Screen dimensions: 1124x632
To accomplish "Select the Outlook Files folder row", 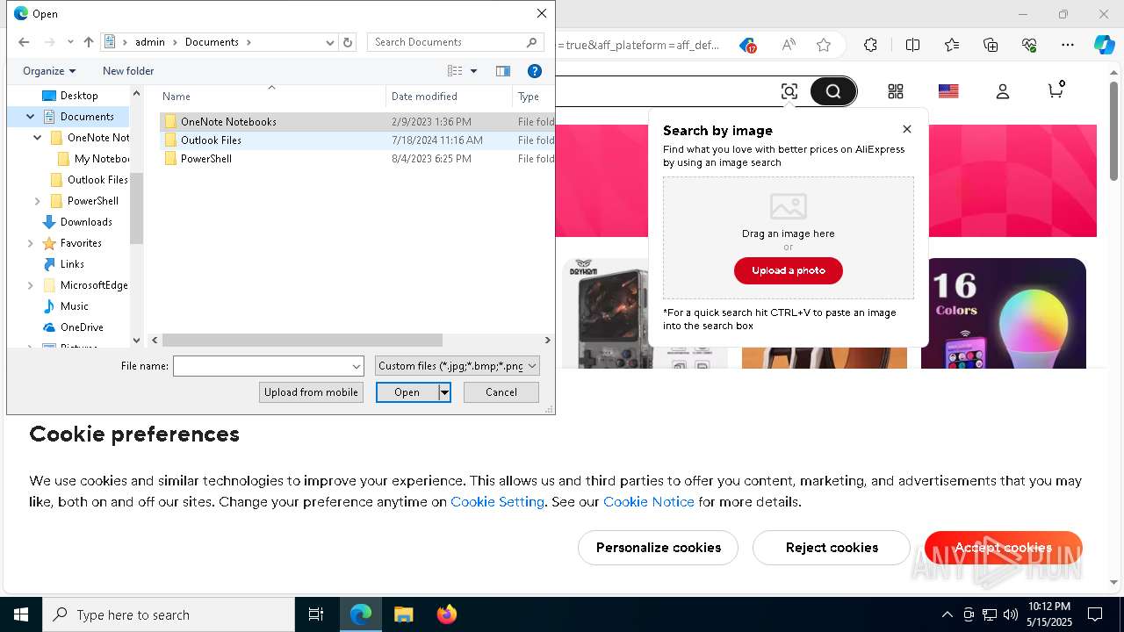I will 357,140.
